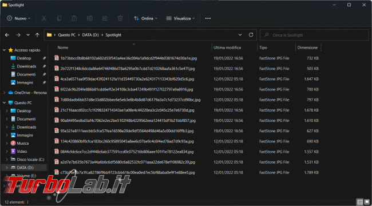The image size is (372, 206).
Task: Switch to large thumbnails view in status bar
Action: 367,202
